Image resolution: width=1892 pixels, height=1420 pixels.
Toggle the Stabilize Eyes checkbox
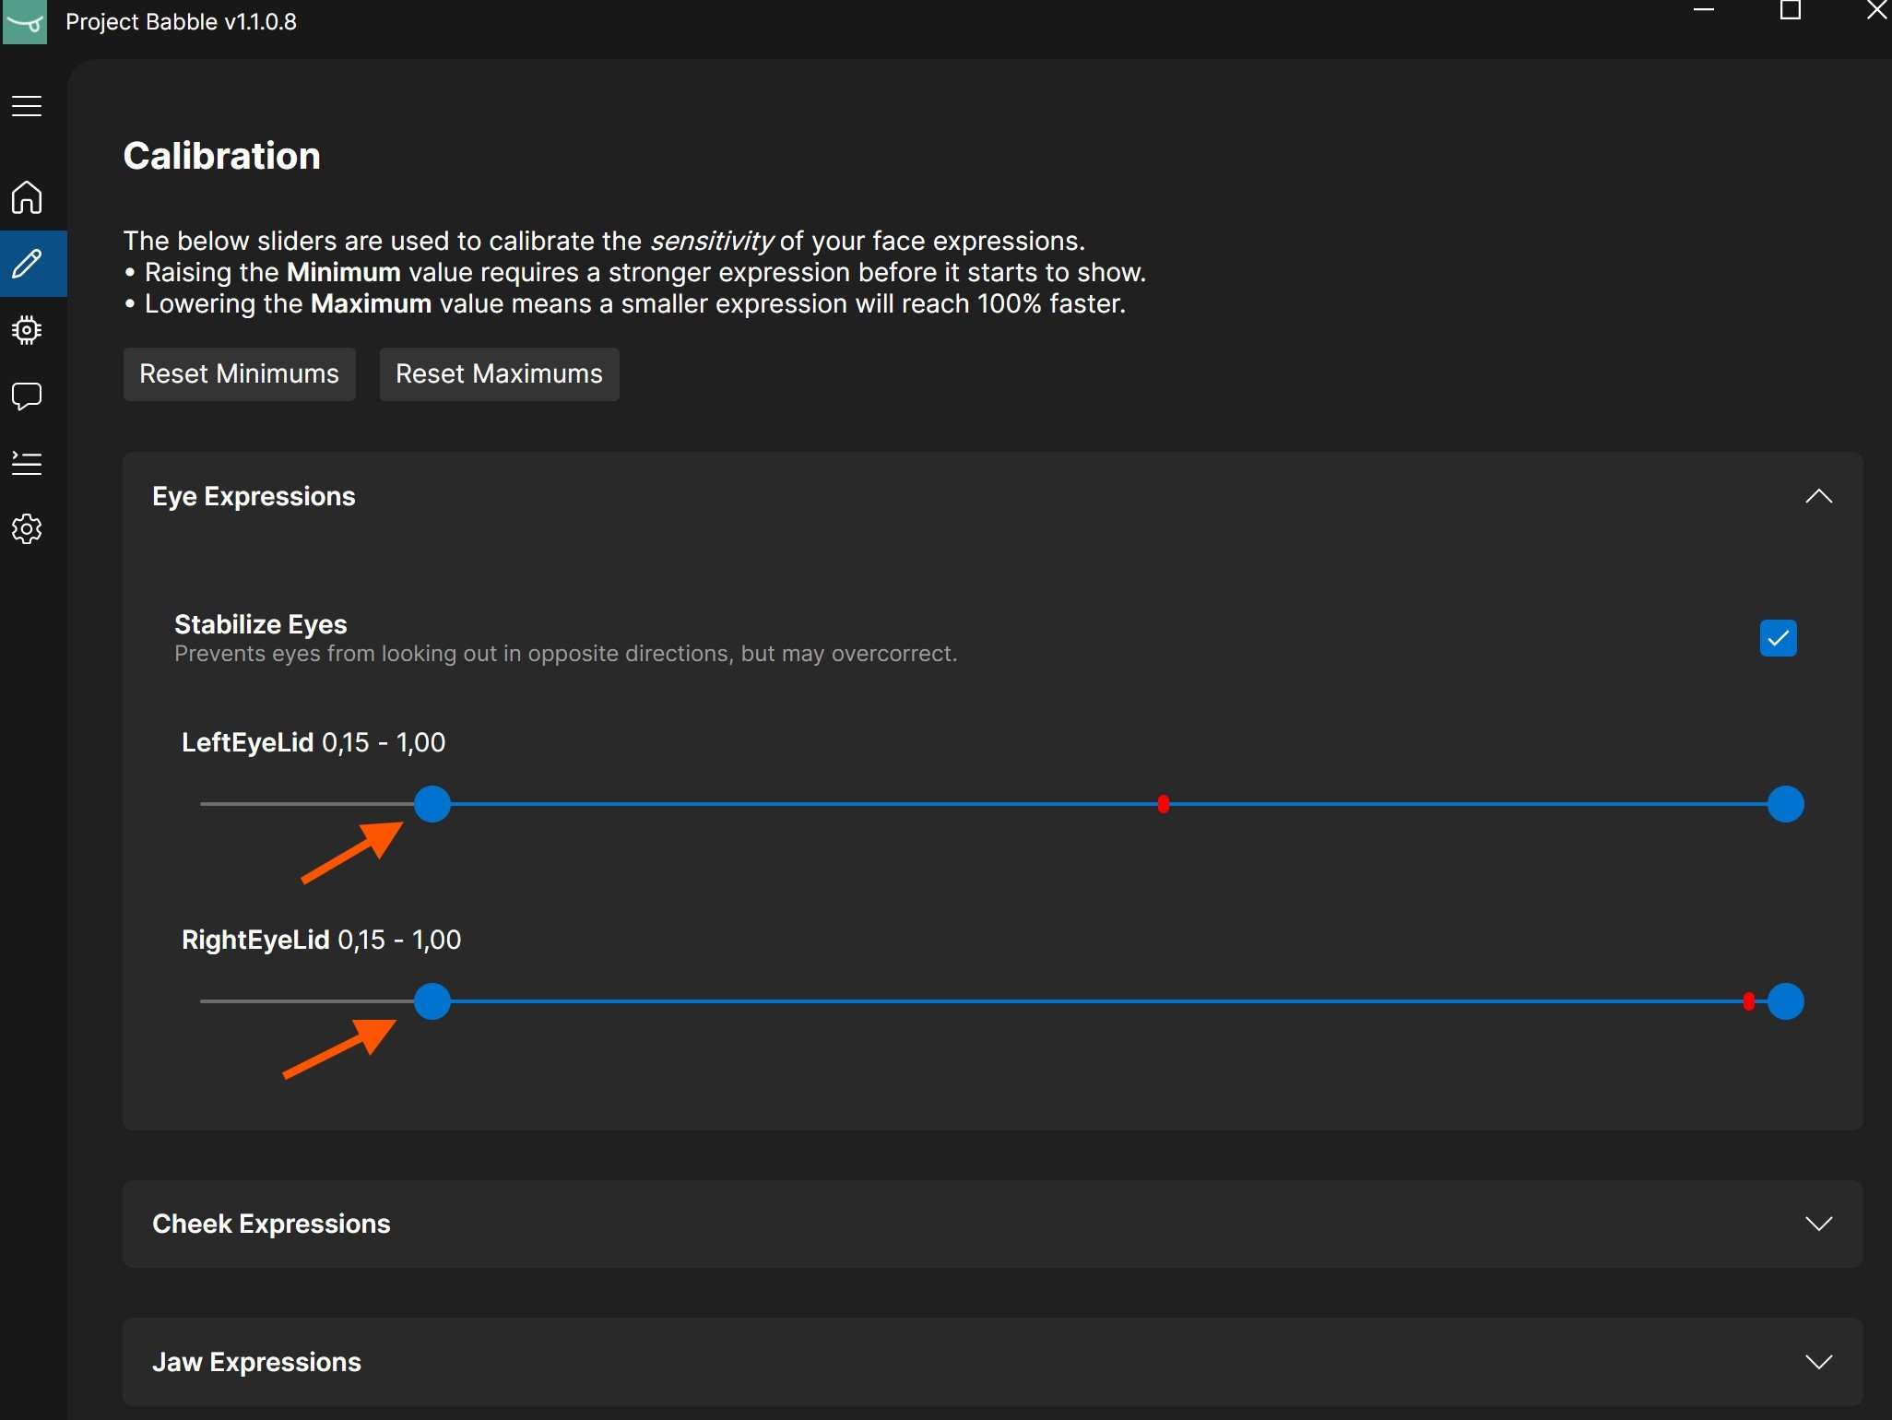[1777, 638]
